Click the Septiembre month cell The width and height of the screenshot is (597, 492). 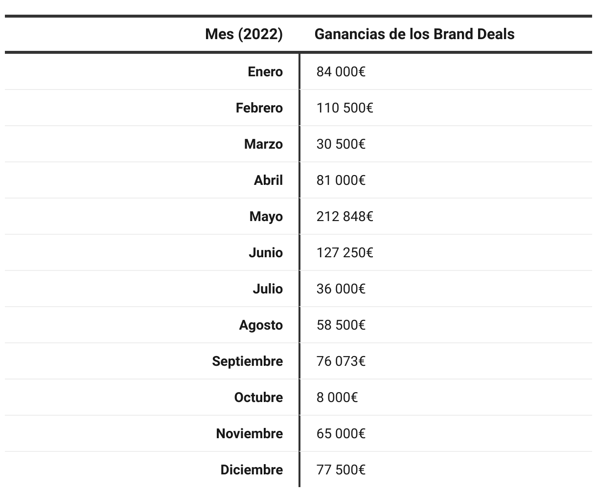pyautogui.click(x=247, y=361)
